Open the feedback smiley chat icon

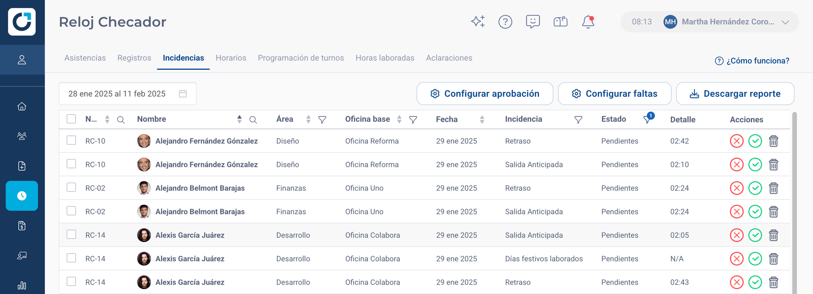tap(533, 22)
